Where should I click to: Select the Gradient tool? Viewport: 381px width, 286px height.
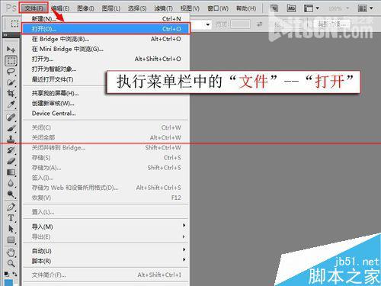11,172
